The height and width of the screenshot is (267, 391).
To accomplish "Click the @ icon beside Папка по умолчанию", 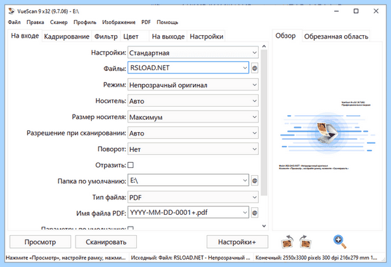I will pyautogui.click(x=254, y=180).
